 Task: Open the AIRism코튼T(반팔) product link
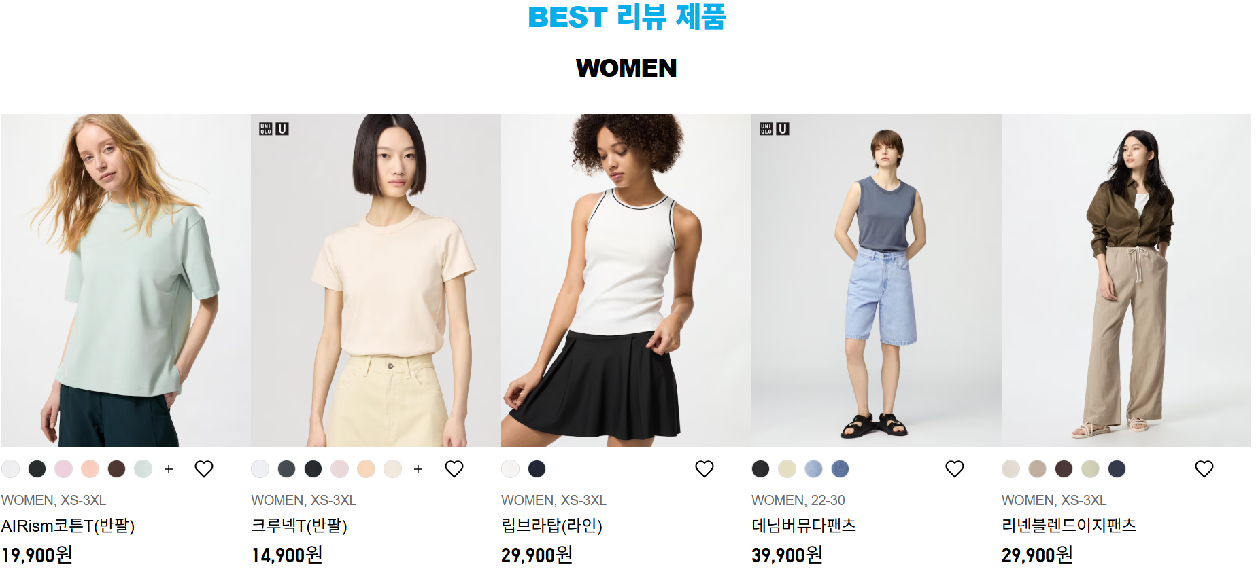pos(68,526)
